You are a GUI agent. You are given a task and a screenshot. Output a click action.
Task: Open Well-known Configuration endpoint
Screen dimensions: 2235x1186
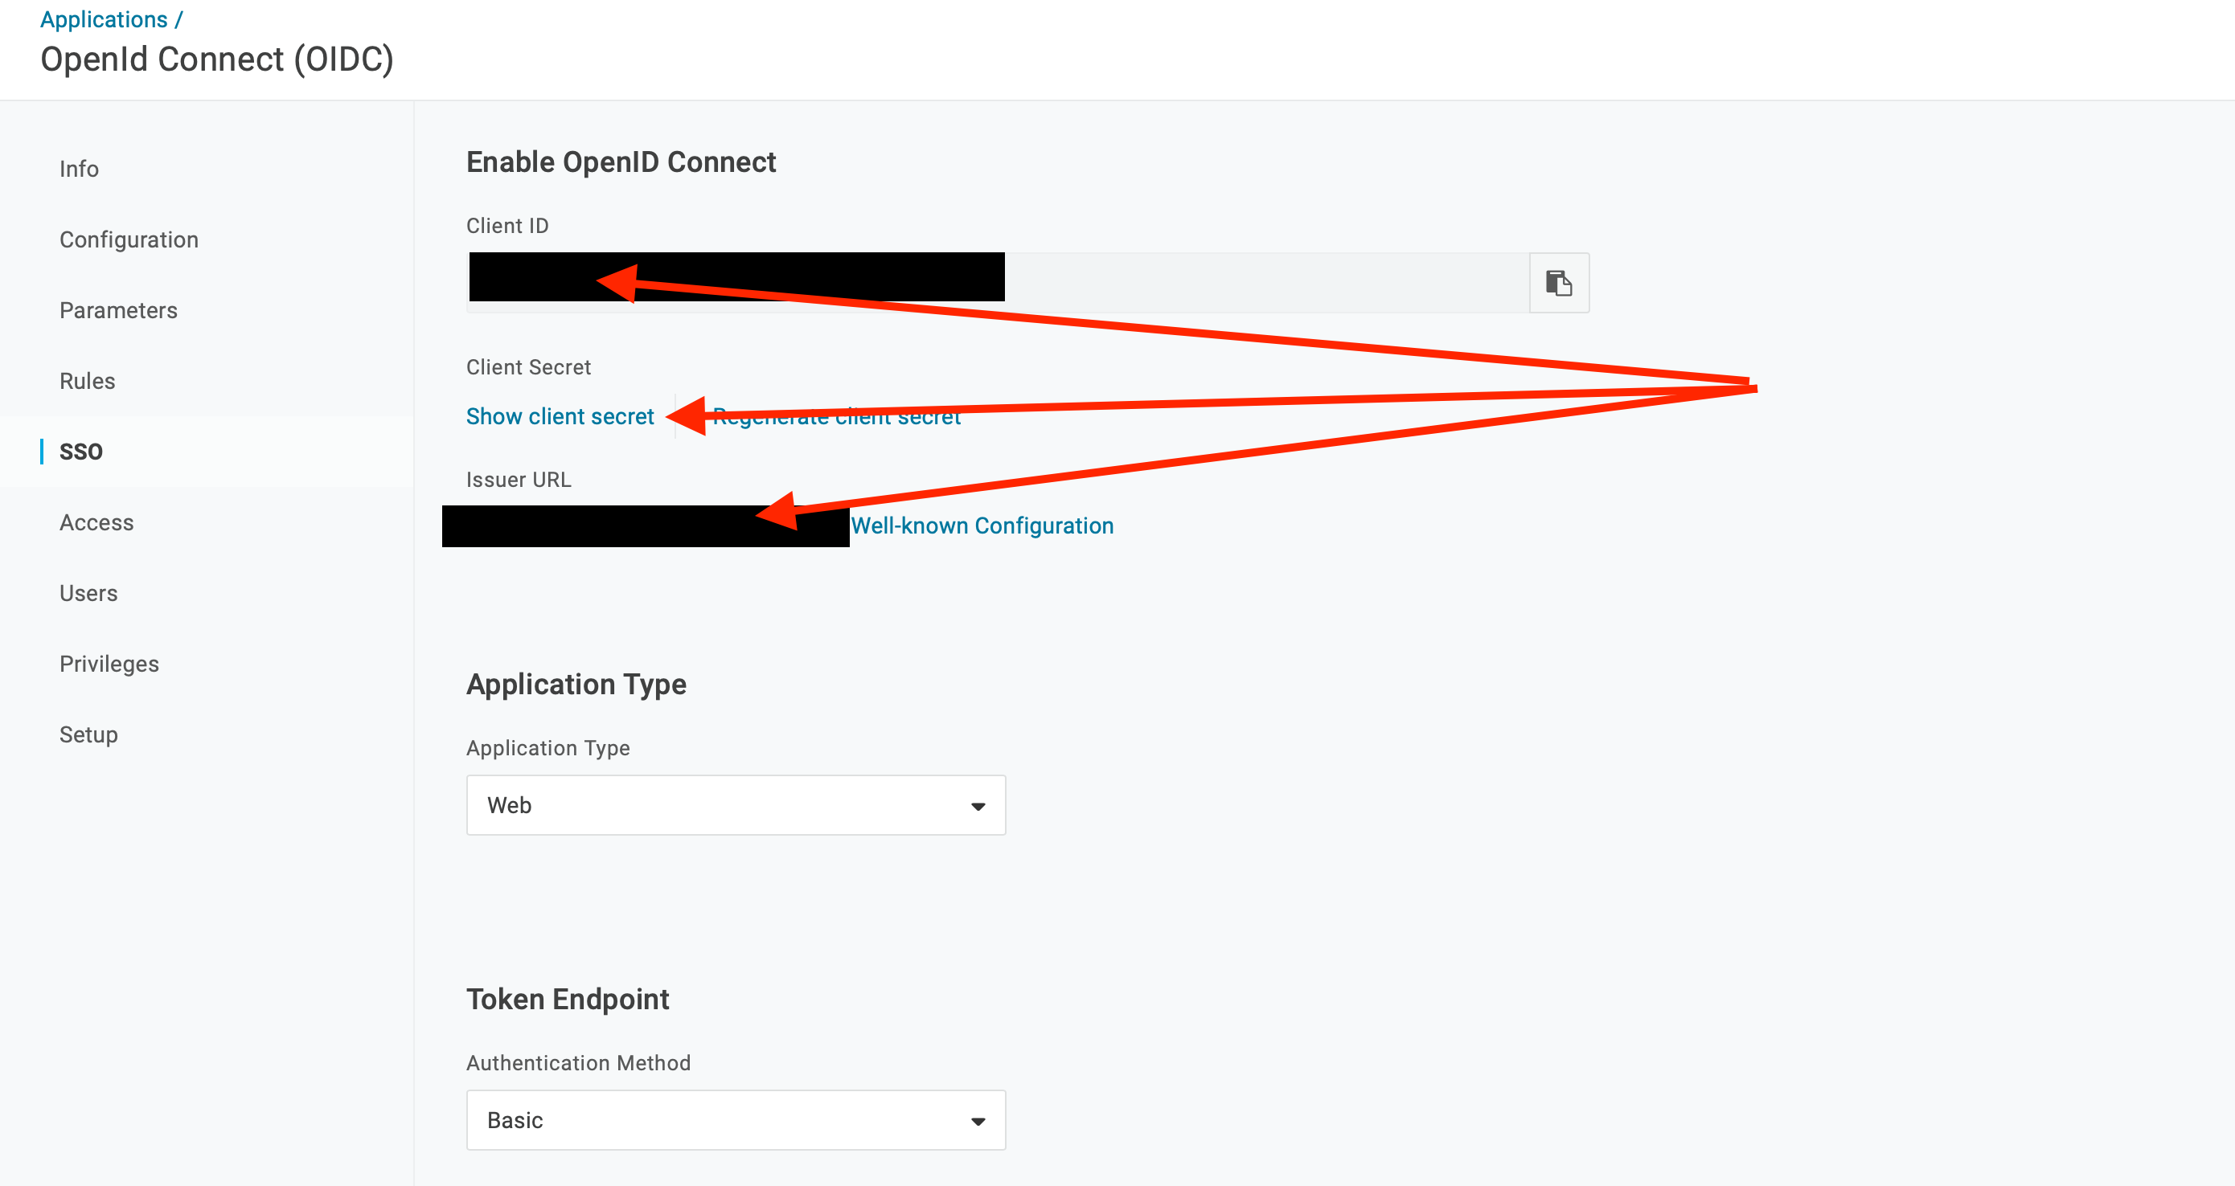click(x=985, y=525)
